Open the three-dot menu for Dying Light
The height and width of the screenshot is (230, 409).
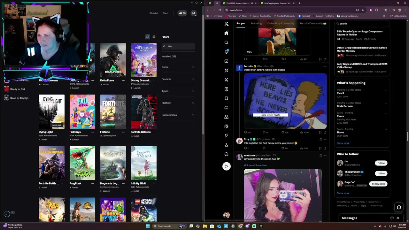62,132
